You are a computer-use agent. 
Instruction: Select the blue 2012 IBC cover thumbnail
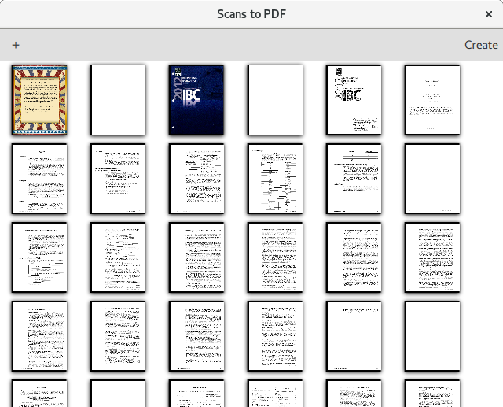(x=196, y=100)
